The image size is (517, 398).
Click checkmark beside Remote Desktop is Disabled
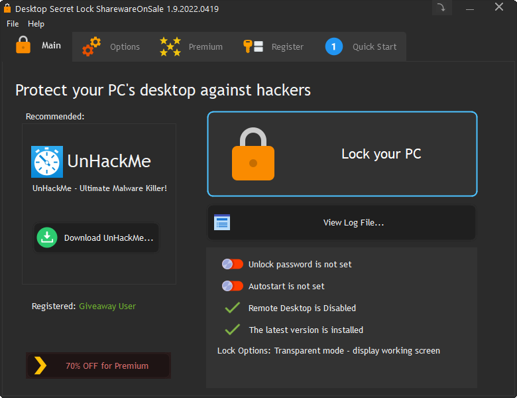click(233, 308)
